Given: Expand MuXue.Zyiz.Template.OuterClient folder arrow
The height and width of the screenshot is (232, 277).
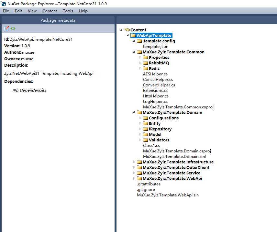Looking at the screenshot, I should (x=134, y=167).
